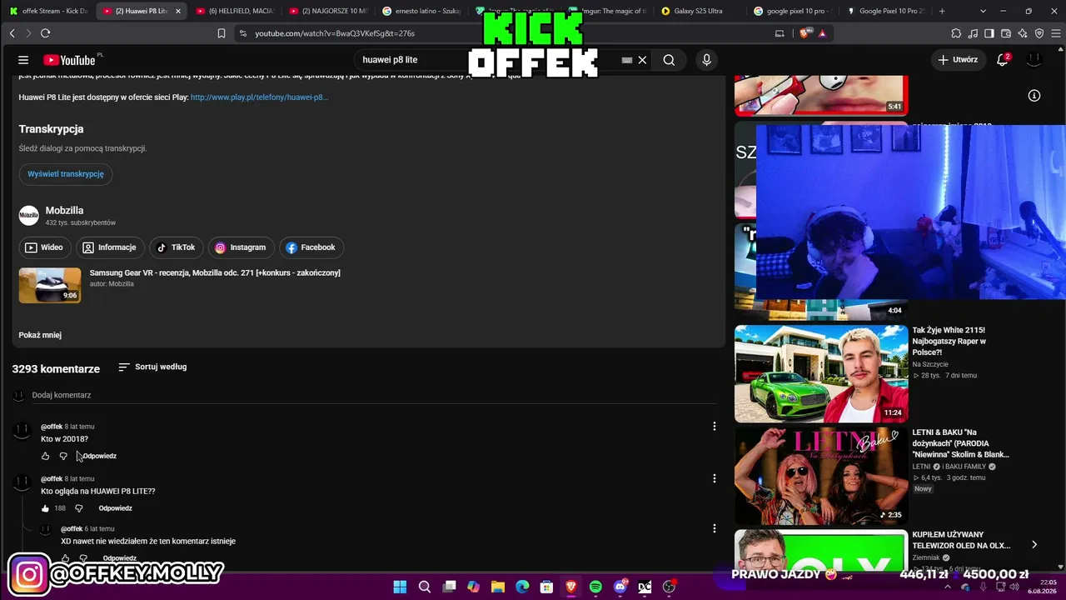Open the LETNI & BAKU video thumbnail
Screen dimensions: 1066x600
tap(821, 476)
